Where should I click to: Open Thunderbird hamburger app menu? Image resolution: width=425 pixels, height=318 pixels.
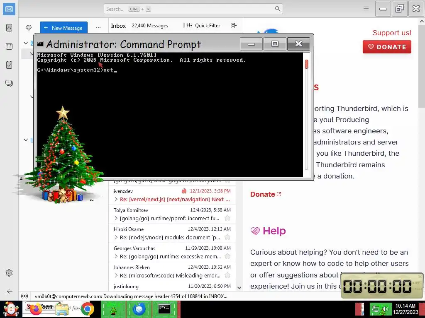click(x=366, y=9)
